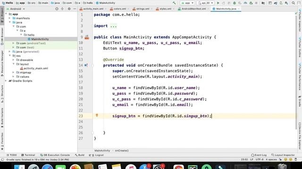Open Chrome from the Dock
Image resolution: width=302 pixels, height=169 pixels.
coord(178,167)
